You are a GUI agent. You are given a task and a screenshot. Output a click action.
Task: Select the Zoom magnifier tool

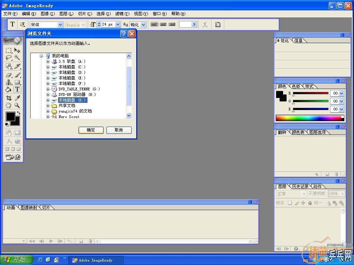[17, 105]
